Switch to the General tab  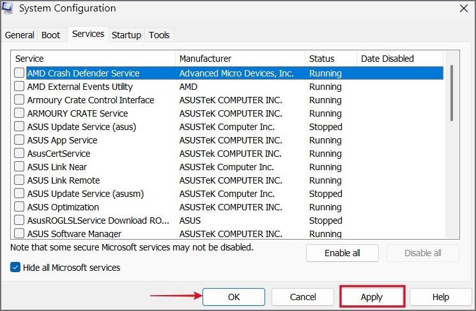click(19, 35)
